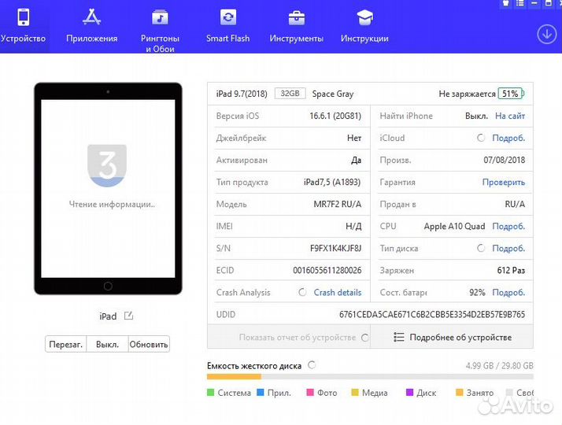
Task: Click the production date 07/08/2018
Action: (x=504, y=161)
